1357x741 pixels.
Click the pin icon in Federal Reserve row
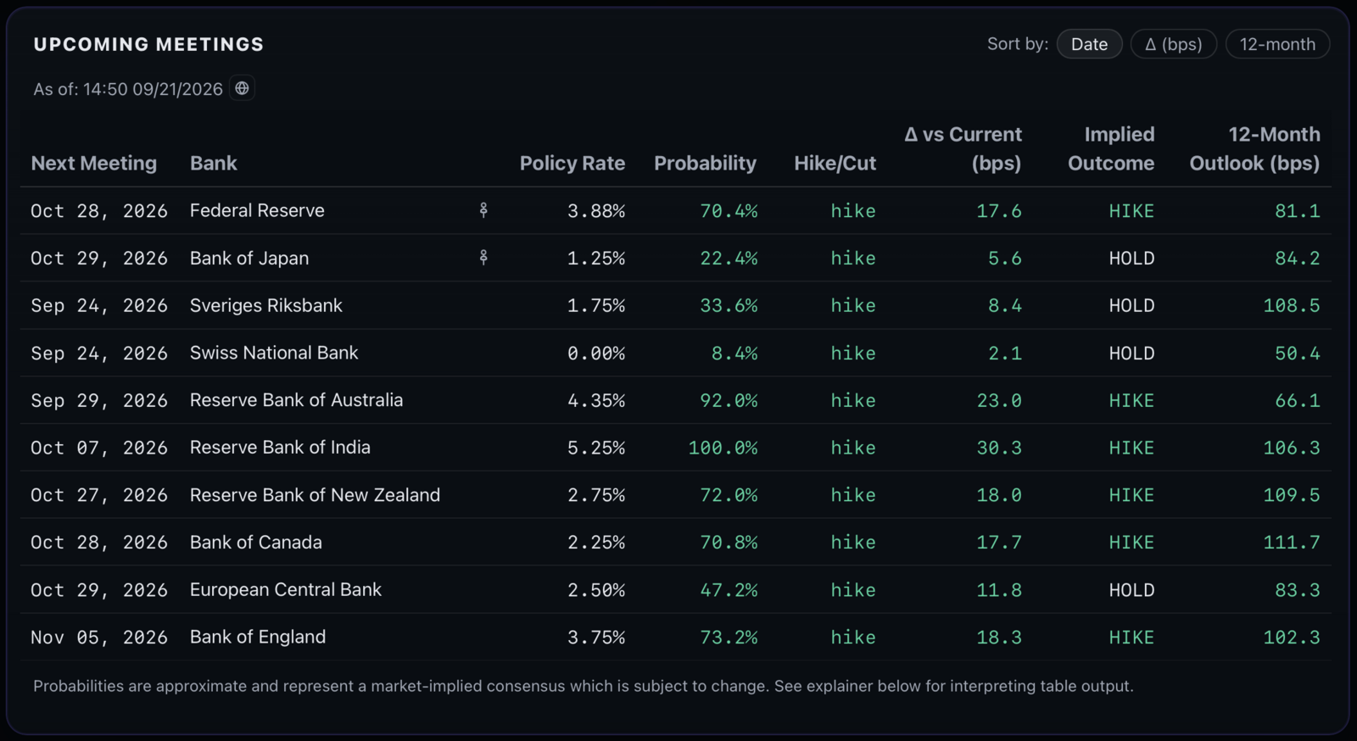tap(483, 209)
